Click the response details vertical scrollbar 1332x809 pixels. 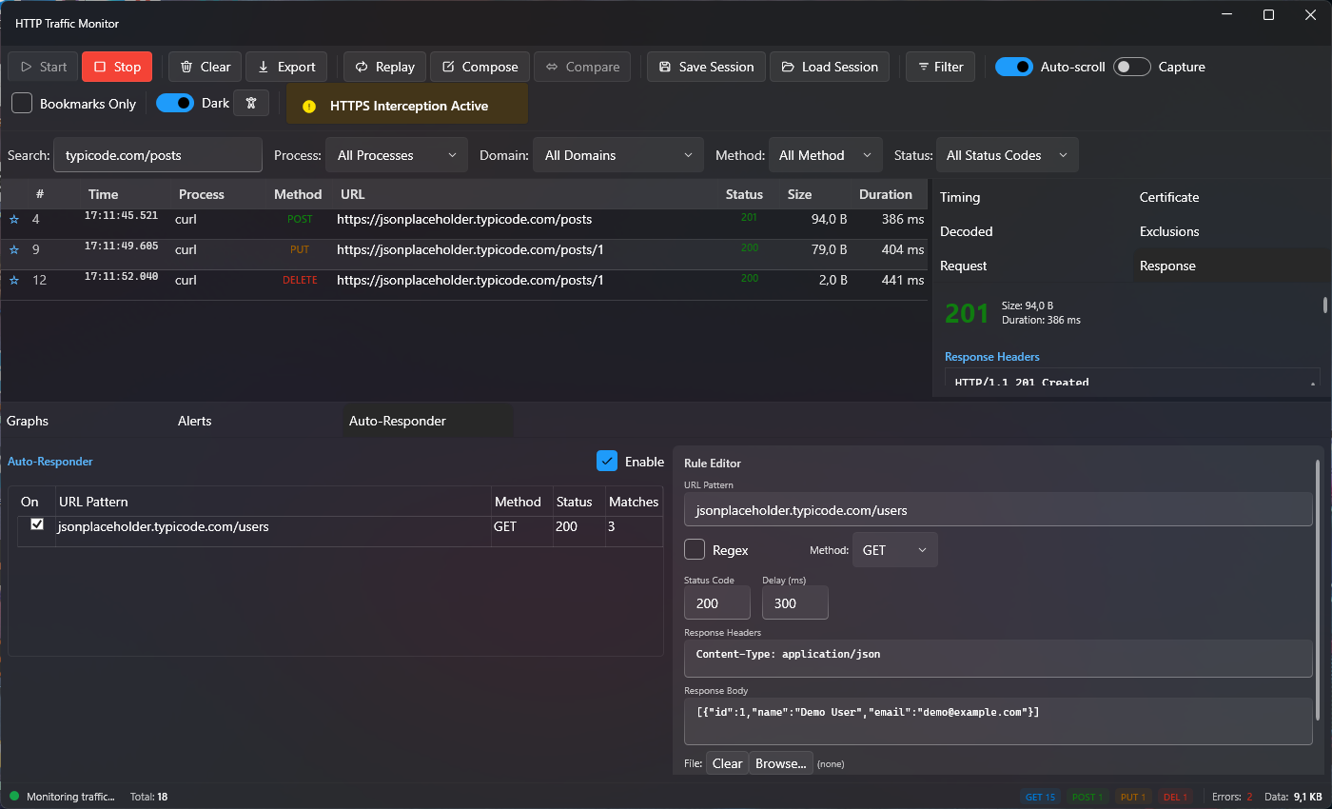point(1325,305)
